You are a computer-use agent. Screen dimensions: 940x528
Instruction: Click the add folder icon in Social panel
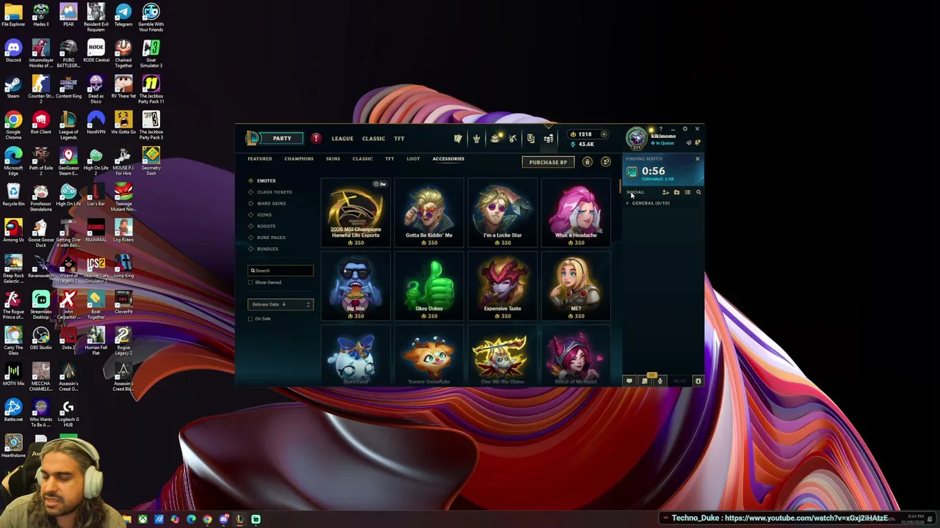coord(676,192)
